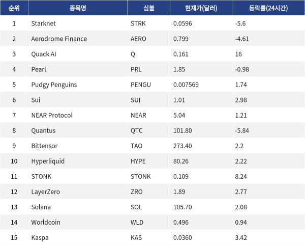305x245 pixels.
Task: Select the Pudgy Penguins name
Action: pyautogui.click(x=54, y=85)
